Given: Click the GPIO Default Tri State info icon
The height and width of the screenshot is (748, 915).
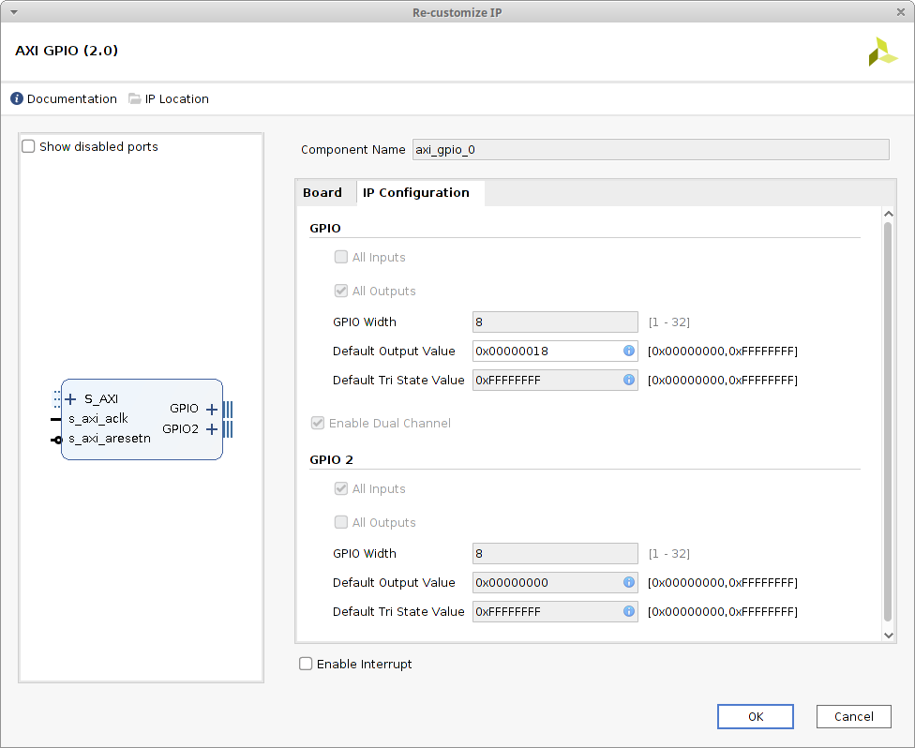Looking at the screenshot, I should pyautogui.click(x=628, y=381).
